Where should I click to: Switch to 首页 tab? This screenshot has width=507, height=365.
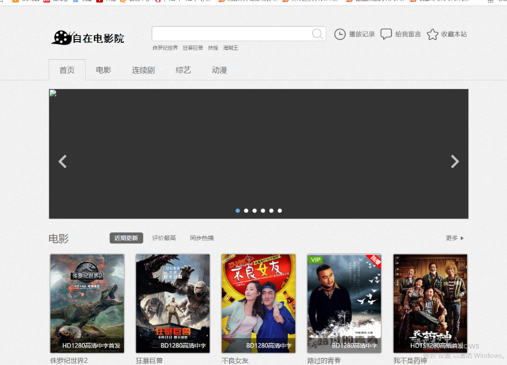point(67,70)
